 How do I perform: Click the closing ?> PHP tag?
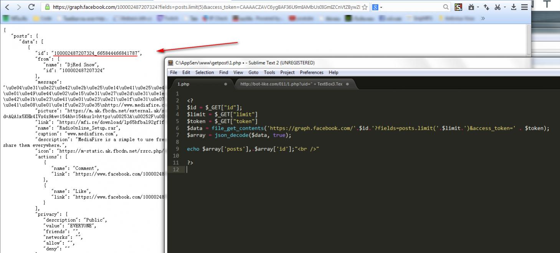pyautogui.click(x=190, y=163)
